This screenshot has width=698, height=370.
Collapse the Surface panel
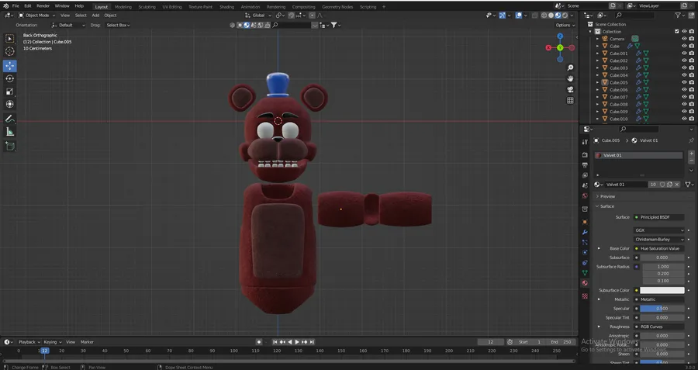coord(606,206)
